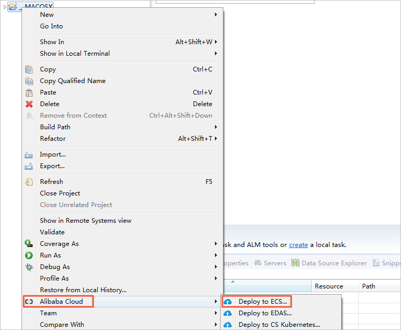Screen dimensions: 401x330
Task: Select Close Project from context menu
Action: tap(60, 193)
